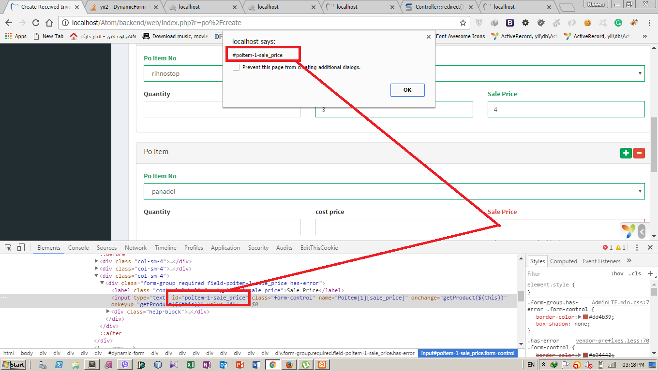The width and height of the screenshot is (658, 371).
Task: Switch to the Console tab
Action: (78, 247)
